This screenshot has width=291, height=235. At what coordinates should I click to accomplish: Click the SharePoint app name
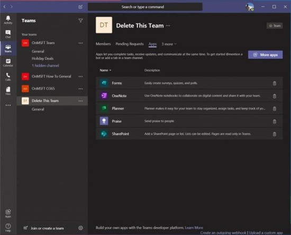click(120, 134)
